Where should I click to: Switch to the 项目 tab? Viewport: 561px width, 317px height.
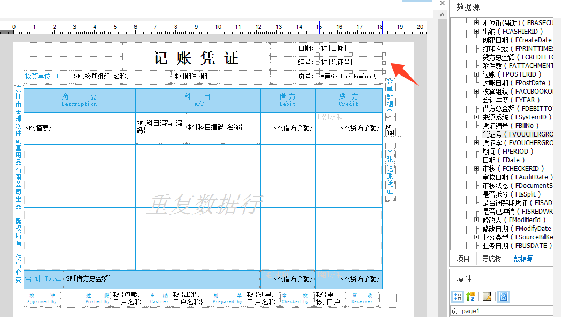point(463,259)
